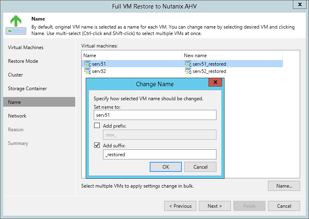Click the serv51_restored VM icon
This screenshot has width=309, height=219.
point(188,64)
